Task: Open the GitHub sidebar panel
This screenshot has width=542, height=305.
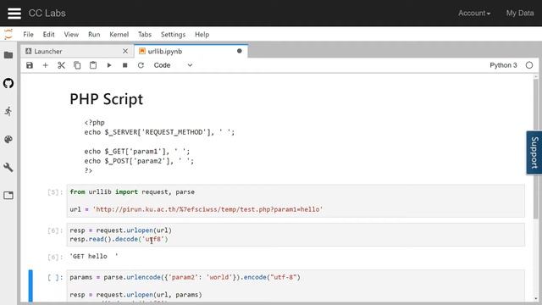Action: (8, 83)
